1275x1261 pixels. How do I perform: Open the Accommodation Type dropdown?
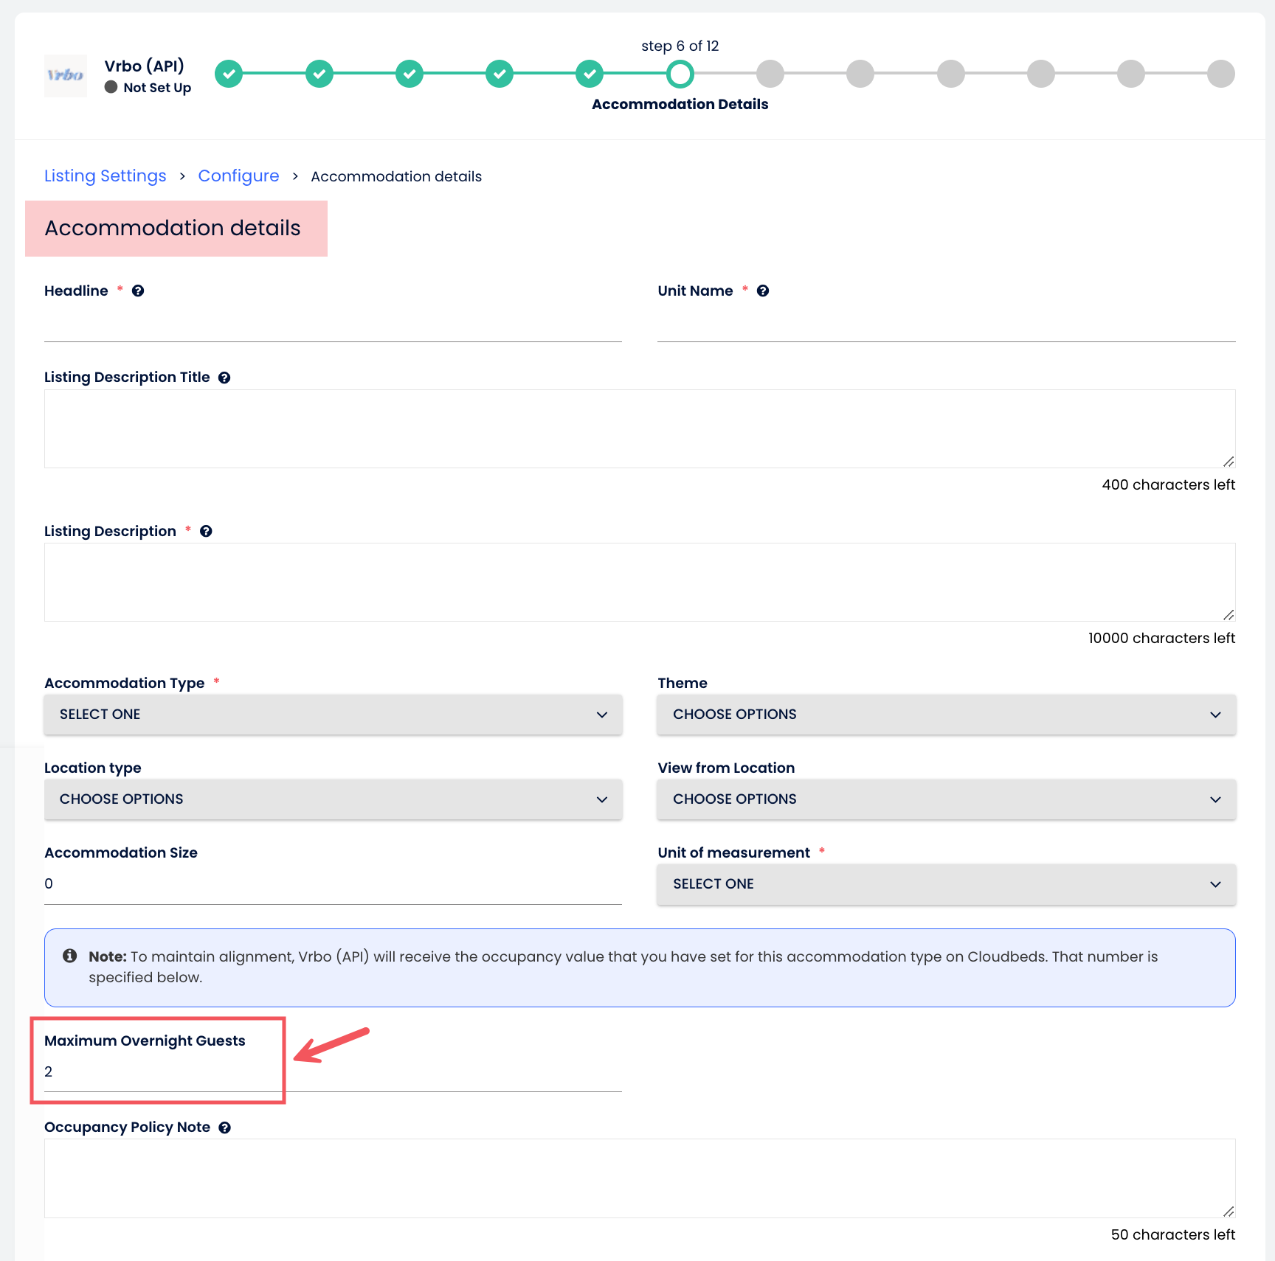click(333, 715)
